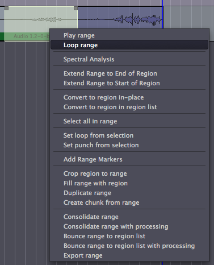Click the Audio 1.2-0 region name label
214x265 pixels.
tap(31, 36)
